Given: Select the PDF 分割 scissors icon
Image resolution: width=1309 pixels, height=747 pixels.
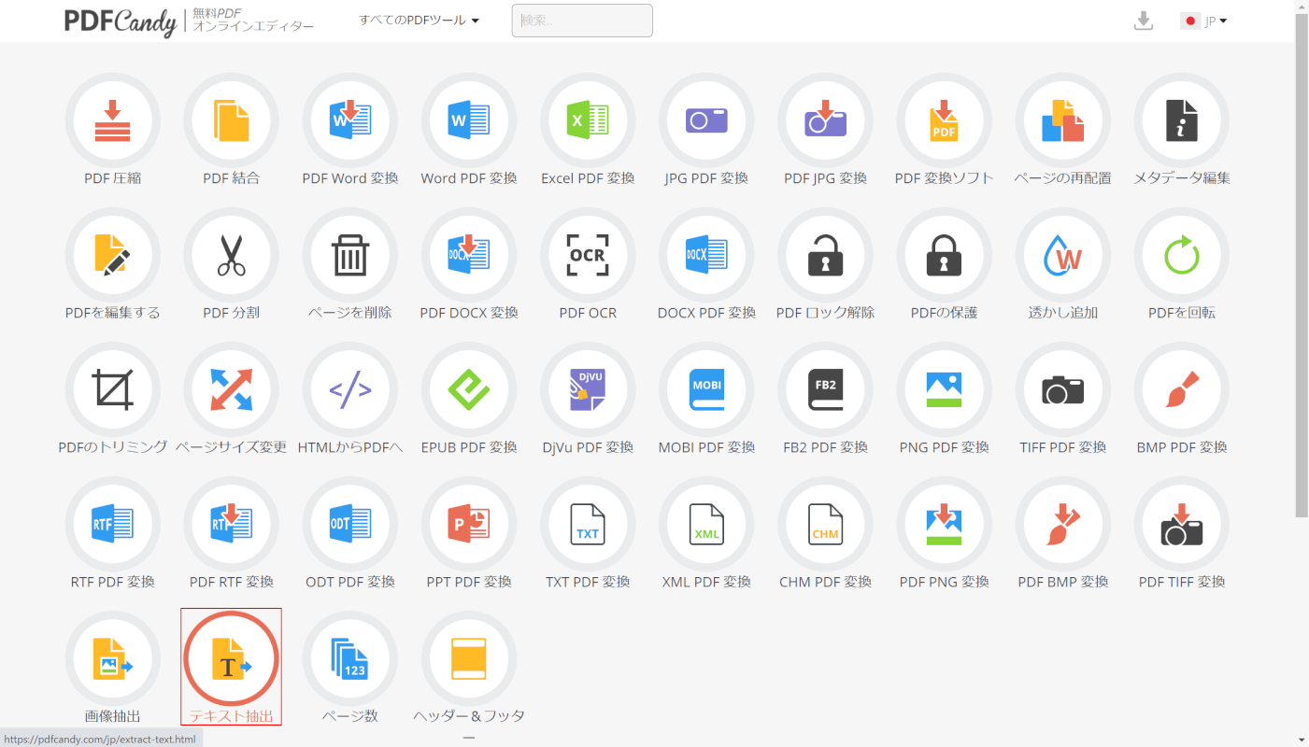Looking at the screenshot, I should pyautogui.click(x=231, y=256).
